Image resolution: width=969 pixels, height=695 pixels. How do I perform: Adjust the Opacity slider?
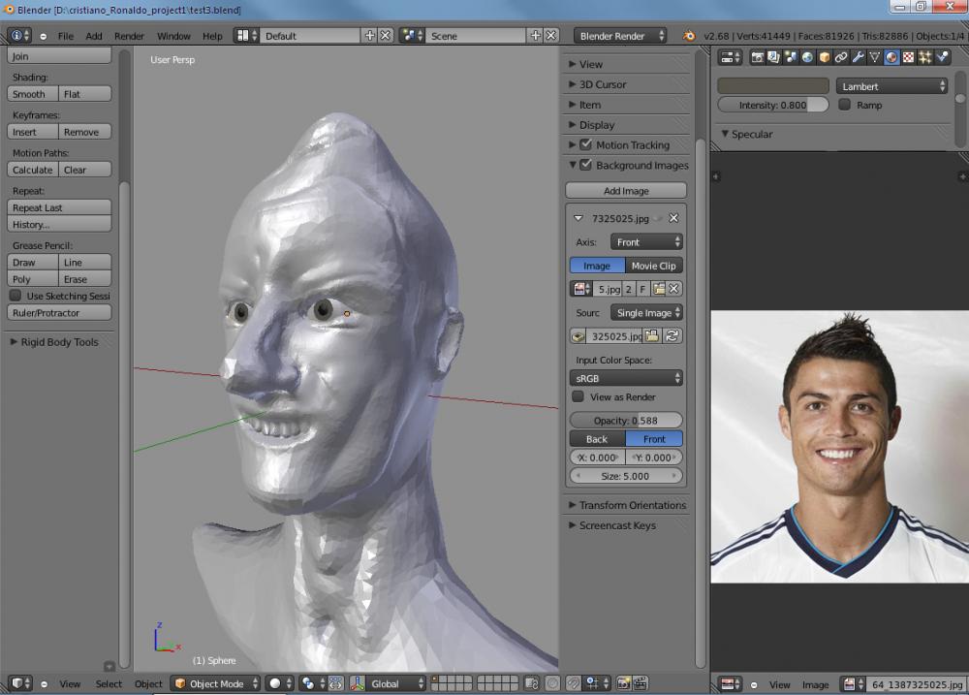pyautogui.click(x=626, y=421)
